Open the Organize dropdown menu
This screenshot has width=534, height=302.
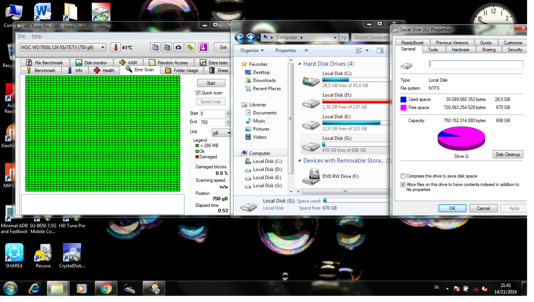pyautogui.click(x=252, y=51)
